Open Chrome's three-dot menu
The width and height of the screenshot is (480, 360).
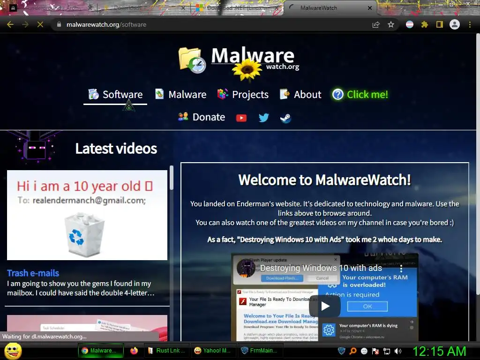tap(470, 24)
